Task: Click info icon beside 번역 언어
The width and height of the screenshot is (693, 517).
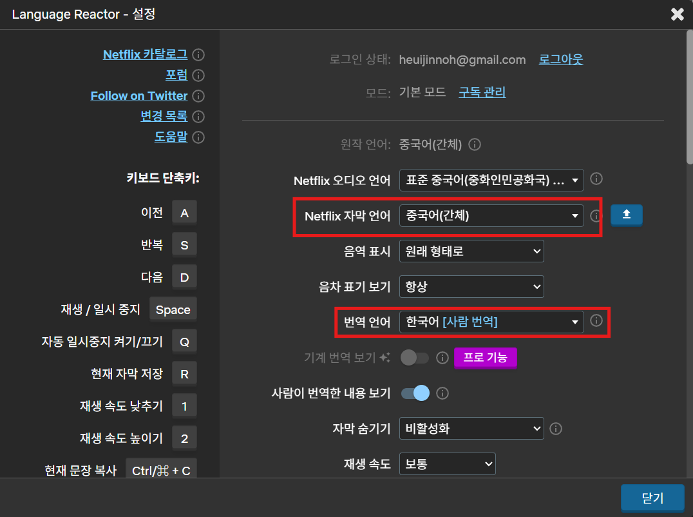Action: (596, 320)
